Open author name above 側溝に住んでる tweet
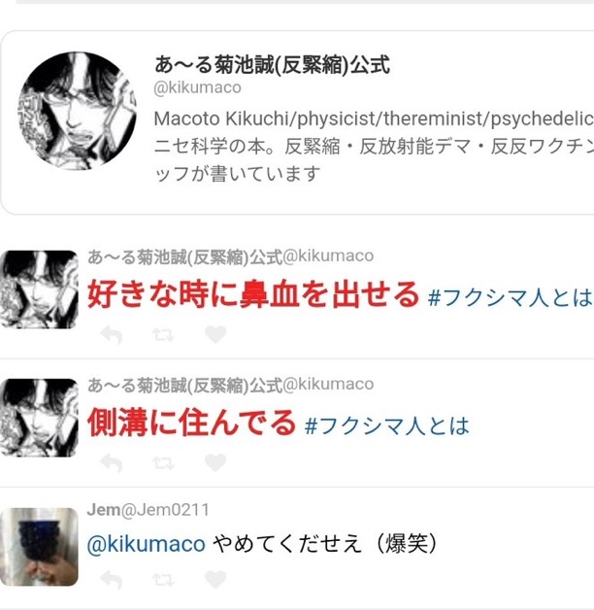The height and width of the screenshot is (610, 594). [231, 385]
